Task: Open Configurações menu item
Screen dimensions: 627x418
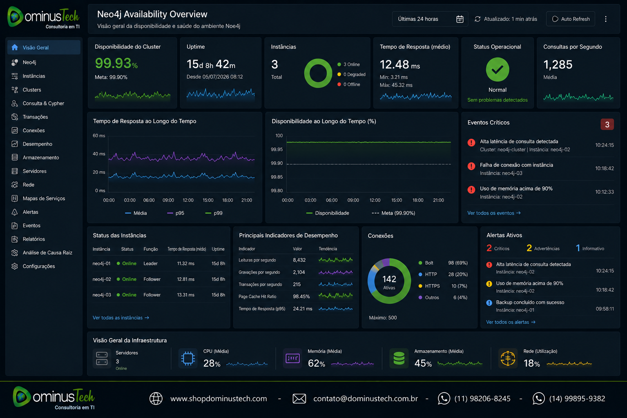Action: click(x=44, y=266)
